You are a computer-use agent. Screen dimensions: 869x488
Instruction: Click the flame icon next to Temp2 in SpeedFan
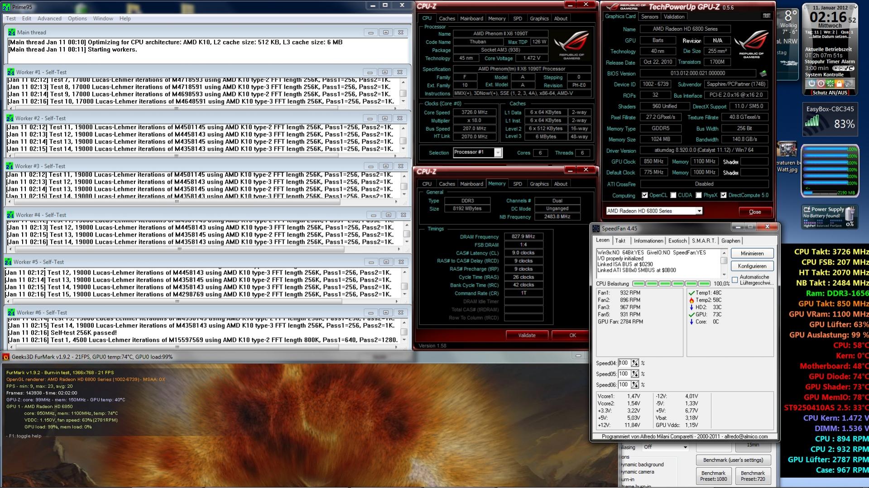(691, 300)
